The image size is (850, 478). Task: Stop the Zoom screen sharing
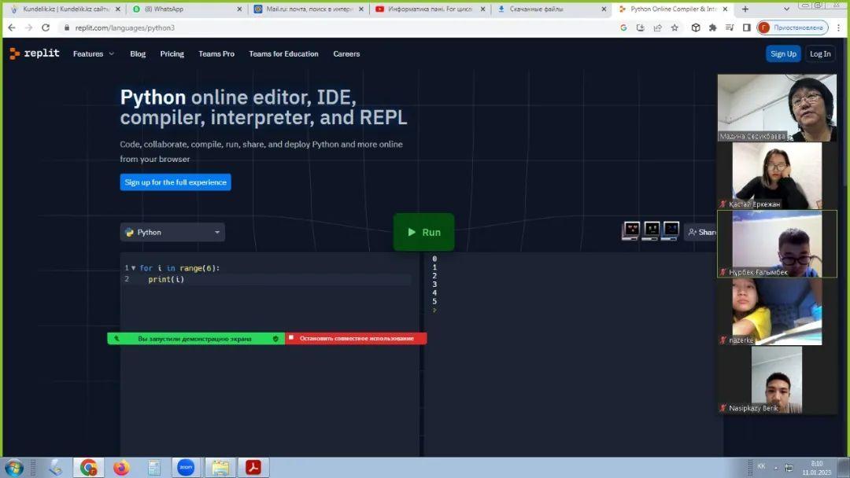(357, 338)
